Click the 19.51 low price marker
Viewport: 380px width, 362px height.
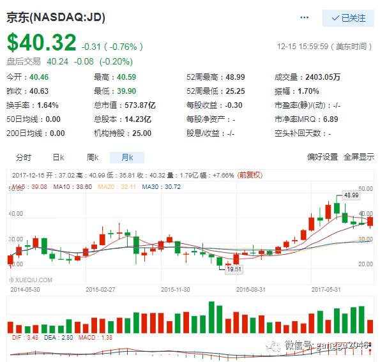[x=234, y=269]
